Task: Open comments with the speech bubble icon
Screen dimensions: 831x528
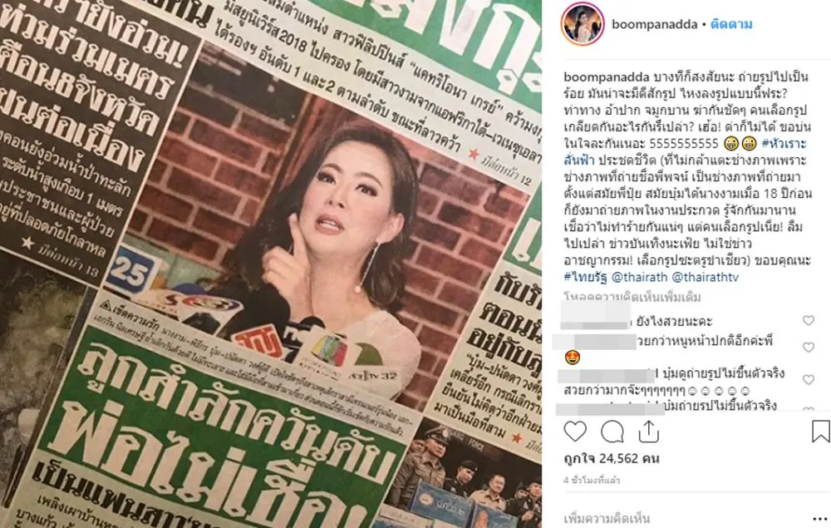Action: [x=612, y=432]
